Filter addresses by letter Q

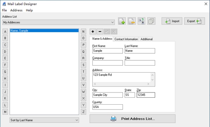[83, 52]
